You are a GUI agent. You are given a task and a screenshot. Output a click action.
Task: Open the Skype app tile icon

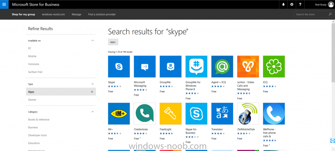click(x=119, y=66)
